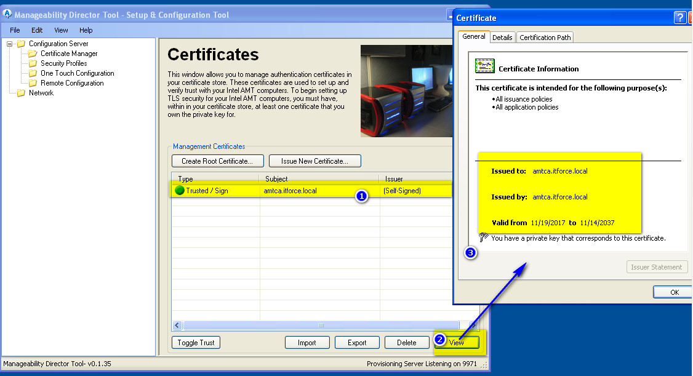Click Provisioning Server Listening on 9971 status
Screen dimensions: 693x376
coord(422,364)
